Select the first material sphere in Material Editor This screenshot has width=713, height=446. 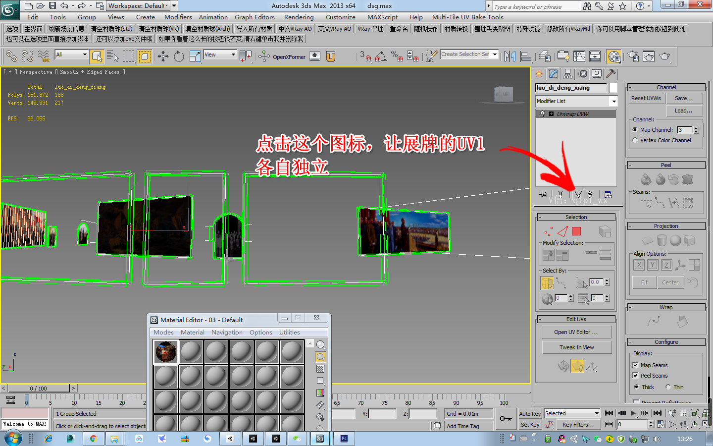click(165, 352)
